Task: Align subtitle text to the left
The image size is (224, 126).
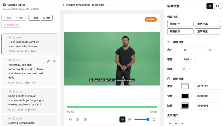Action: (170, 123)
